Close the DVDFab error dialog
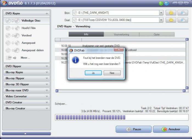192x139 pixels. (119, 49)
